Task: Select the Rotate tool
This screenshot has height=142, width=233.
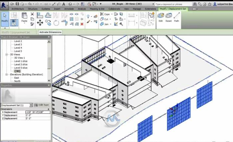Action: click(56, 23)
